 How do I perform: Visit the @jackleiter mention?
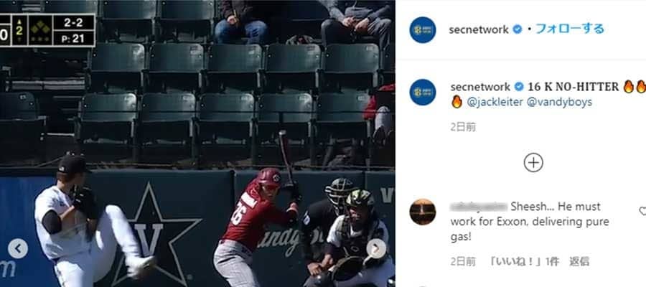point(495,102)
